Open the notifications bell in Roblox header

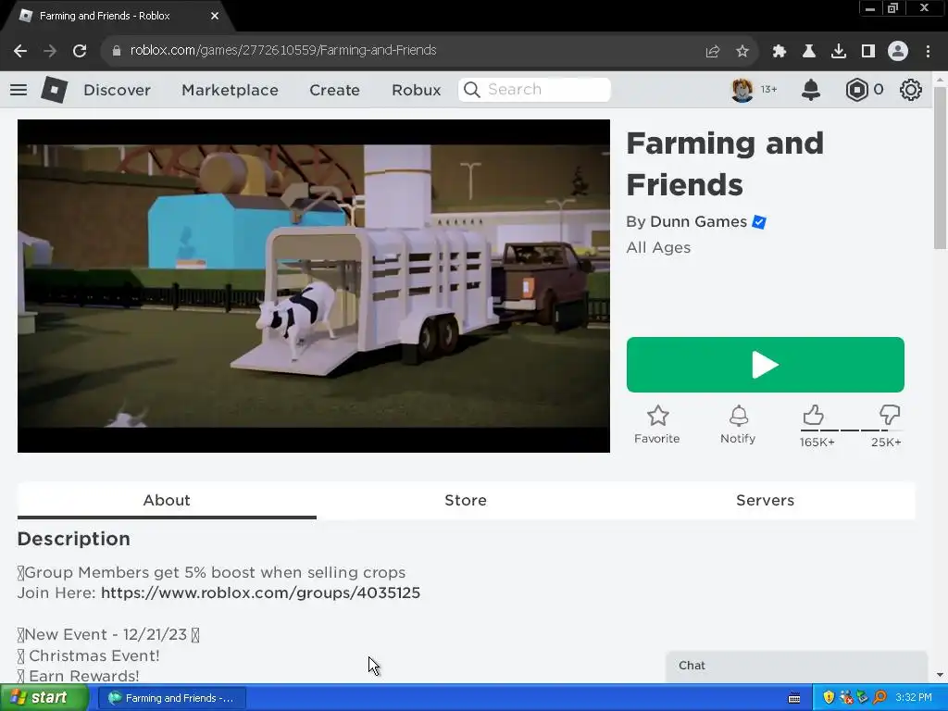point(811,90)
